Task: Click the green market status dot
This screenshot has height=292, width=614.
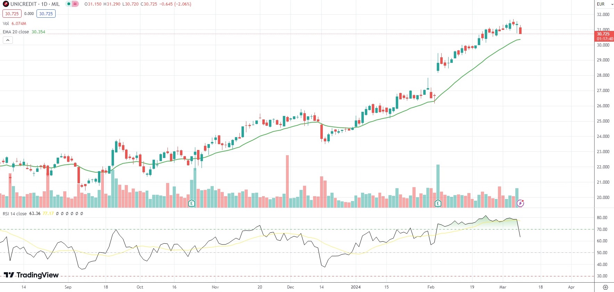Action: click(x=69, y=4)
